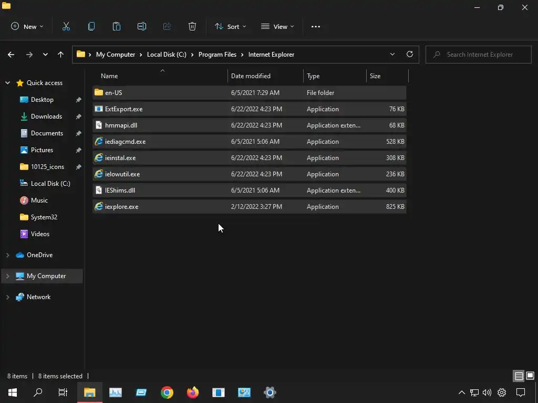Show hidden system tray icons chevron
The image size is (538, 403).
(462, 393)
